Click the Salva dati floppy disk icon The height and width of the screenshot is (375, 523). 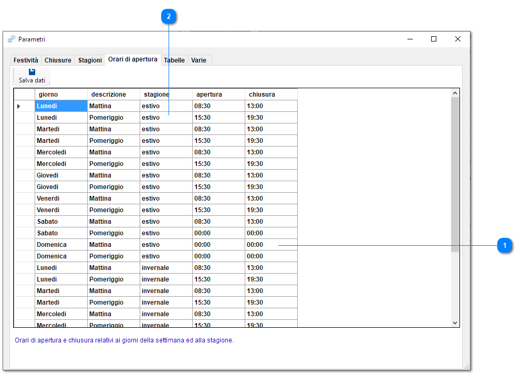click(x=32, y=72)
